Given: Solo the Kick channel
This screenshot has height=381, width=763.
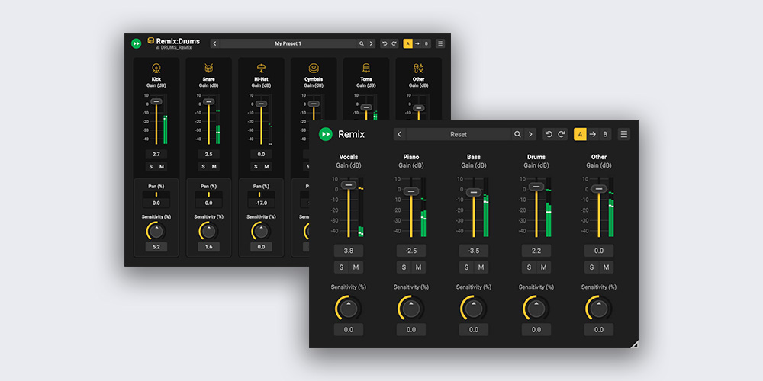Looking at the screenshot, I should (x=151, y=167).
